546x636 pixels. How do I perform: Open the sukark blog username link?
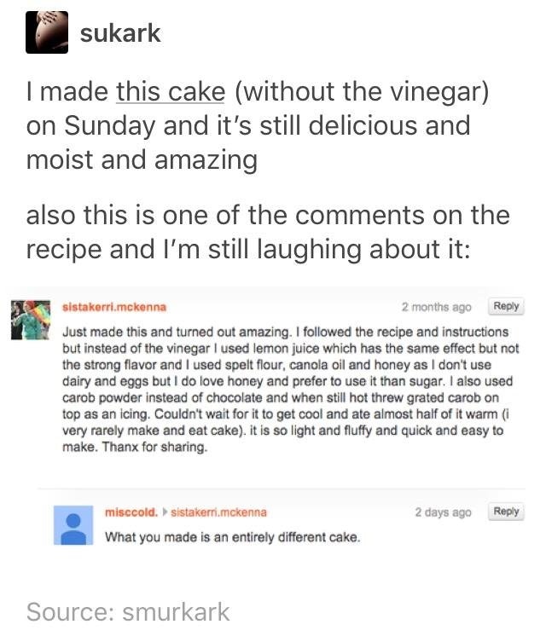[119, 33]
